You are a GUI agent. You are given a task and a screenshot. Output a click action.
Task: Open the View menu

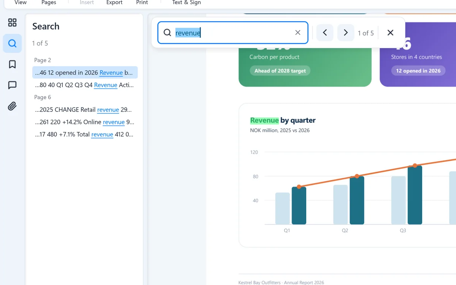21,2
